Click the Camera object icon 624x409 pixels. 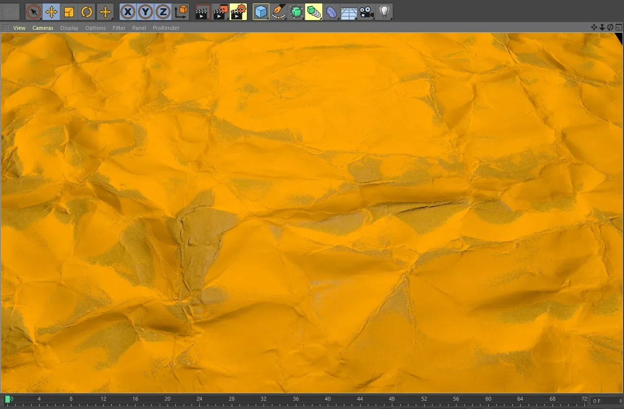coord(366,11)
